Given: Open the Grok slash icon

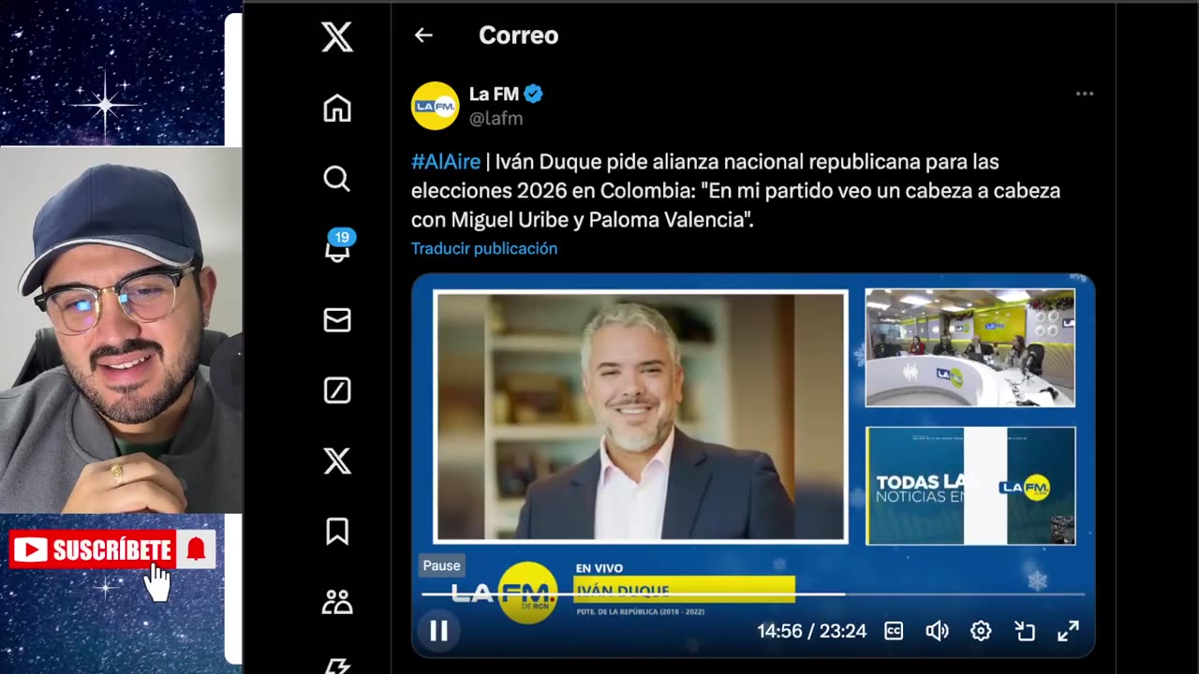Looking at the screenshot, I should click(337, 390).
